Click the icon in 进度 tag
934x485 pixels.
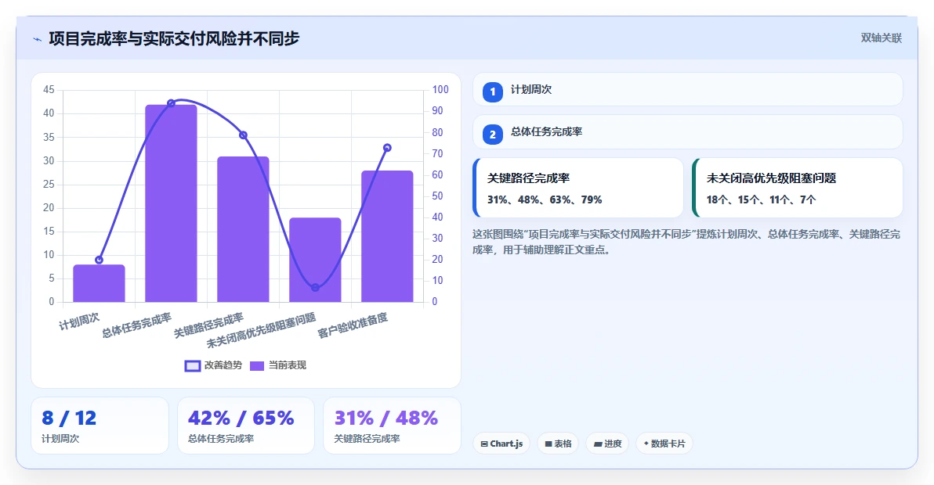[x=597, y=444]
